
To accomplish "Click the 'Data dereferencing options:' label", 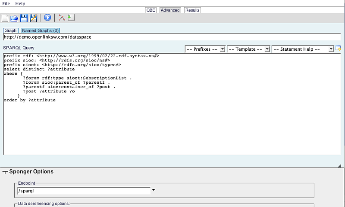I will (44, 204).
